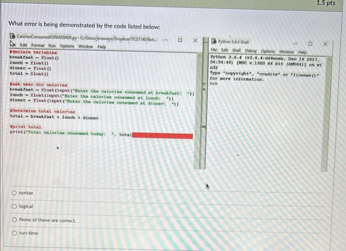Click the editor's scrollbar up arrow
Image resolution: width=346 pixels, height=251 pixels.
click(199, 56)
